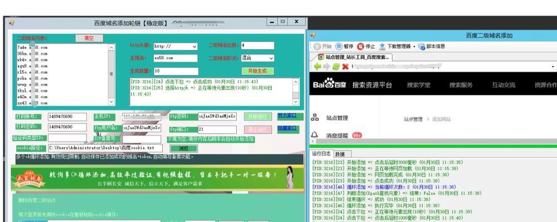This screenshot has height=222, width=557.
Task: Click the 浏览 browse button
Action: click(183, 148)
